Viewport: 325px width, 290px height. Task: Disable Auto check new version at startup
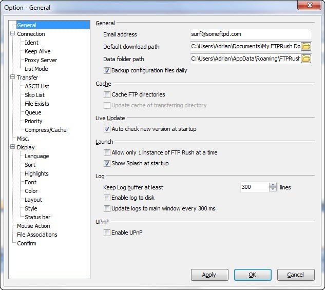click(x=107, y=129)
